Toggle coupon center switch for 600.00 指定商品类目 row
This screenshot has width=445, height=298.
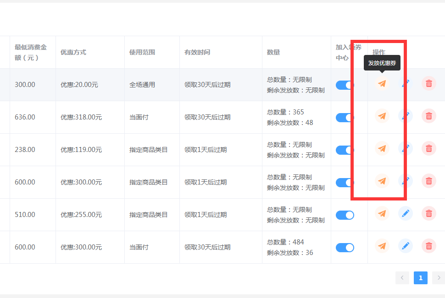(345, 183)
